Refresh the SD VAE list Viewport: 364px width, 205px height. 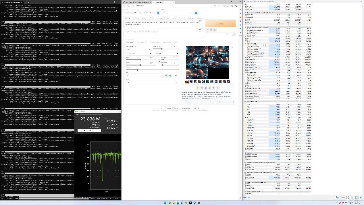point(196,13)
